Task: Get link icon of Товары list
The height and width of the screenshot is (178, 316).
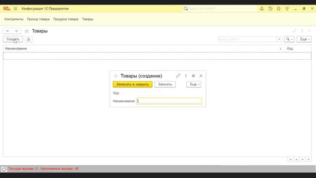Action: pyautogui.click(x=294, y=31)
